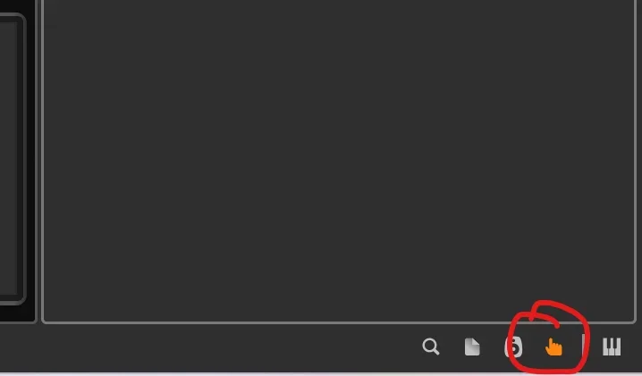Image resolution: width=642 pixels, height=376 pixels.
Task: Open the on-screen keyboard with piano keys icon
Action: pos(612,347)
